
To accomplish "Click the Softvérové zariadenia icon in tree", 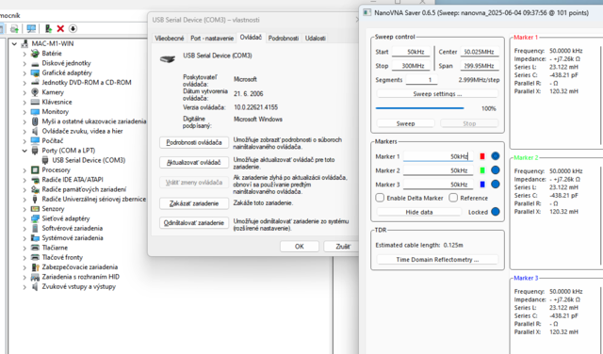I will coord(35,229).
